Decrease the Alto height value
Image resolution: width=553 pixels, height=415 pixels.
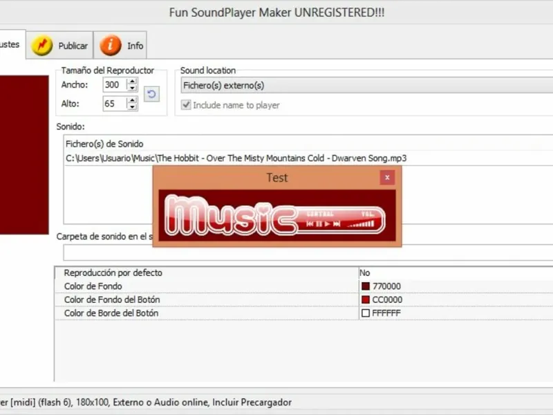click(x=132, y=107)
